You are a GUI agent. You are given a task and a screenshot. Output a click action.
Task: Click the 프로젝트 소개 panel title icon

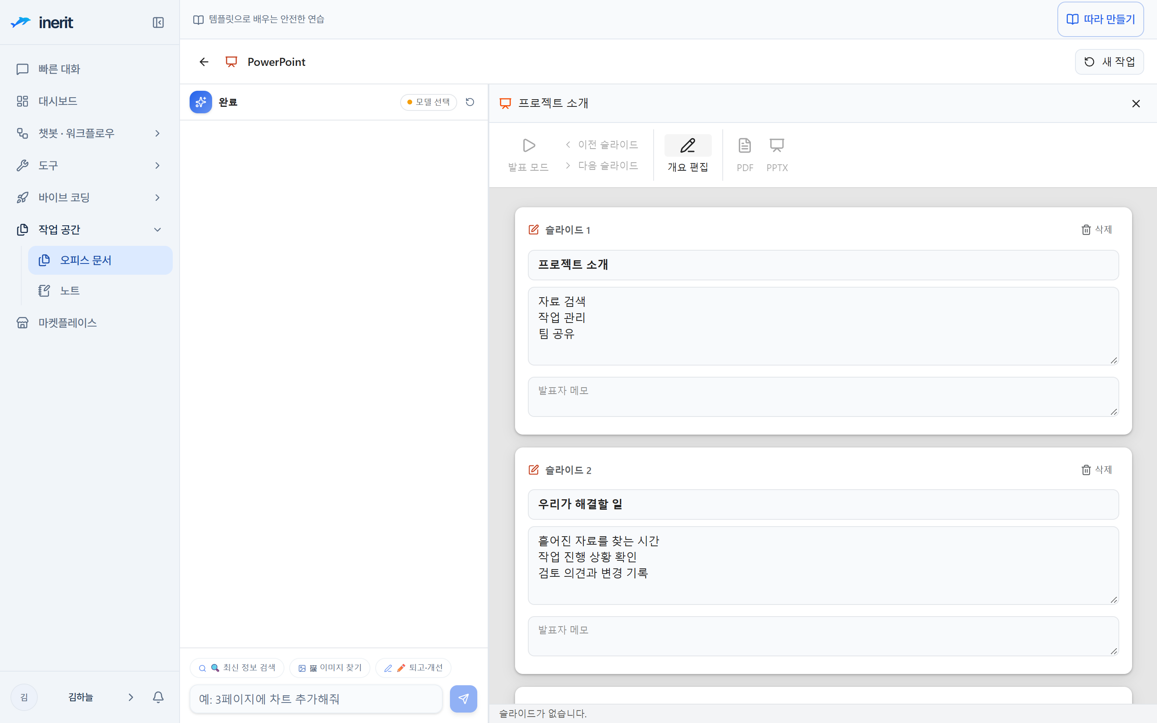(505, 103)
